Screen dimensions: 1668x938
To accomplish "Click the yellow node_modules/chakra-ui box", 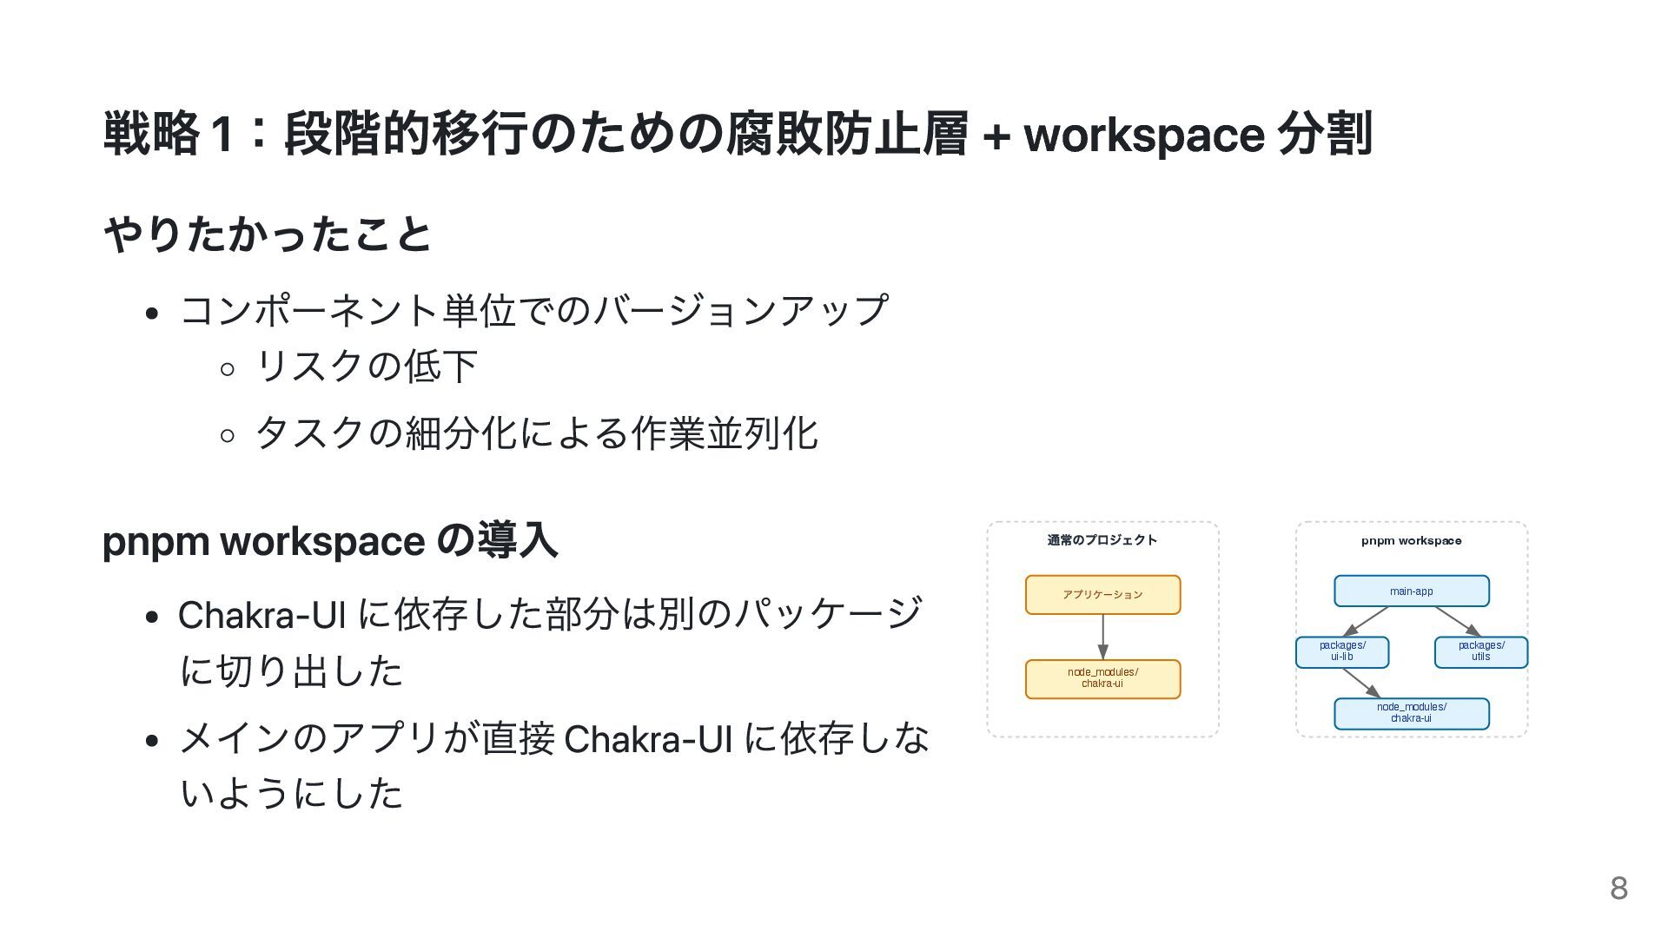I will (1102, 678).
